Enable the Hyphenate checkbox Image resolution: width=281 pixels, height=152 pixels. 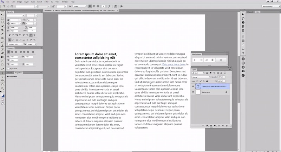8,69
